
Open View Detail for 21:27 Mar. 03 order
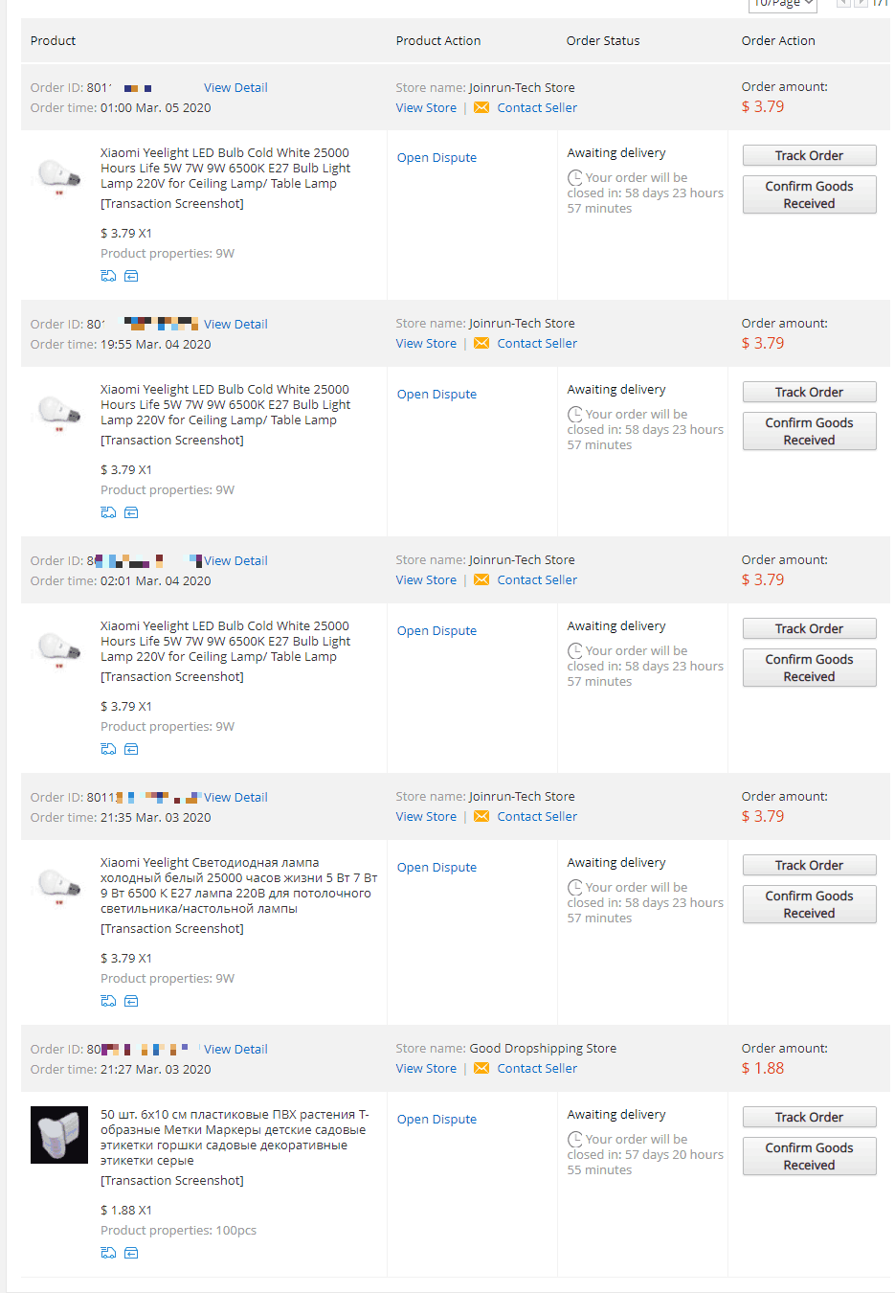click(x=235, y=1049)
